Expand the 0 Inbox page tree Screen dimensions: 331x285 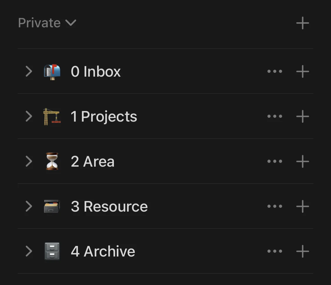29,71
